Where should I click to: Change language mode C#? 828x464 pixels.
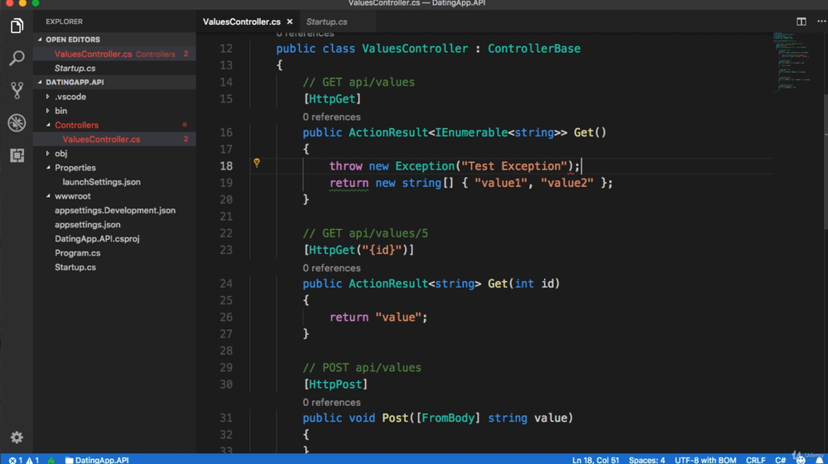(x=780, y=460)
